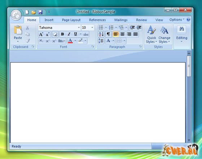Apply the red font color A
Screen dimensions: 202x159
tap(70, 41)
